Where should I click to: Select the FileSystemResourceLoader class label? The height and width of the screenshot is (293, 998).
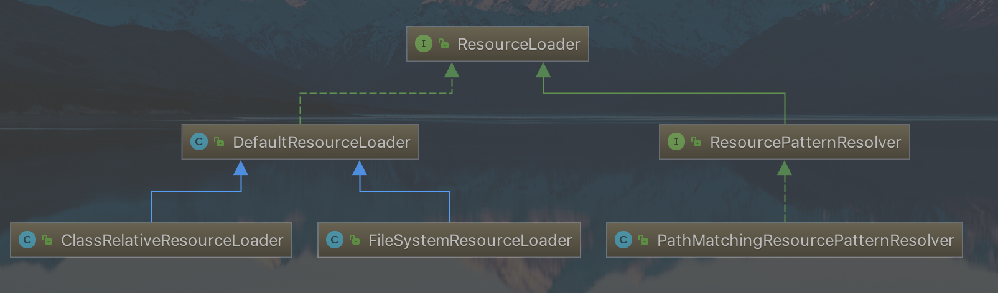470,240
